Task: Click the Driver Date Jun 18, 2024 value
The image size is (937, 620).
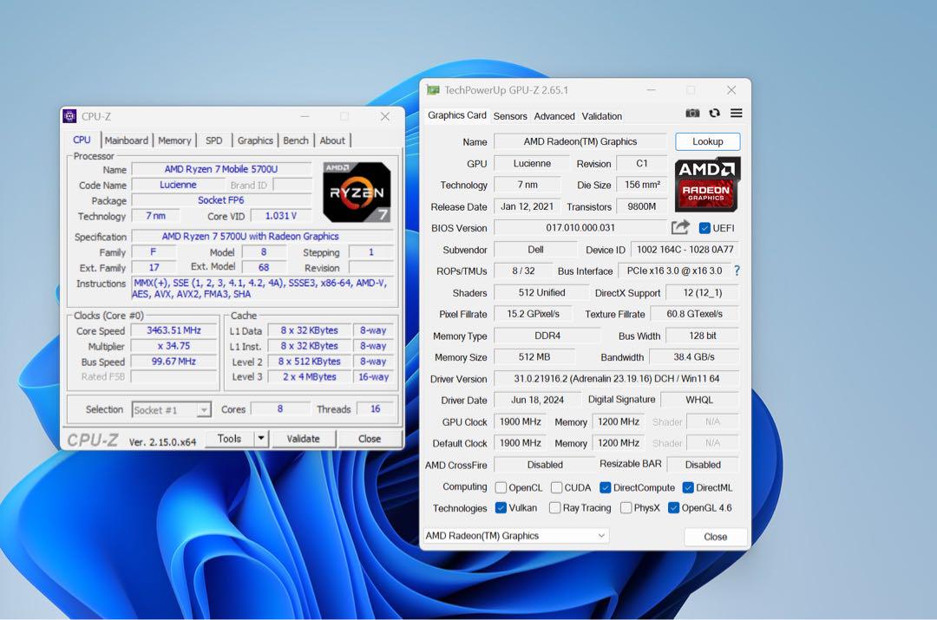Action: pyautogui.click(x=537, y=401)
